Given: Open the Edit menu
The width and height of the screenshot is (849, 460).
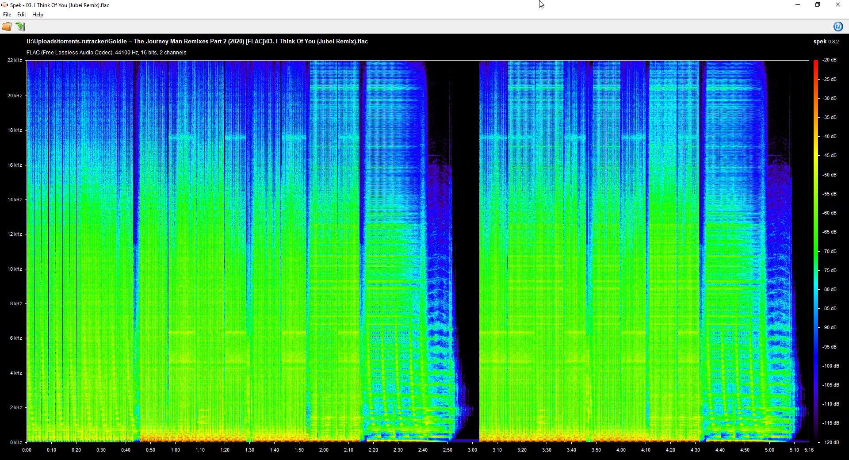Looking at the screenshot, I should pyautogui.click(x=21, y=15).
